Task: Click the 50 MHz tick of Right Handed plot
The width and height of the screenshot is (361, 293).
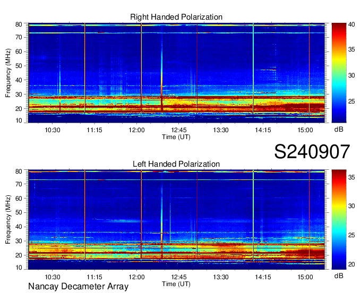Action: coord(19,66)
